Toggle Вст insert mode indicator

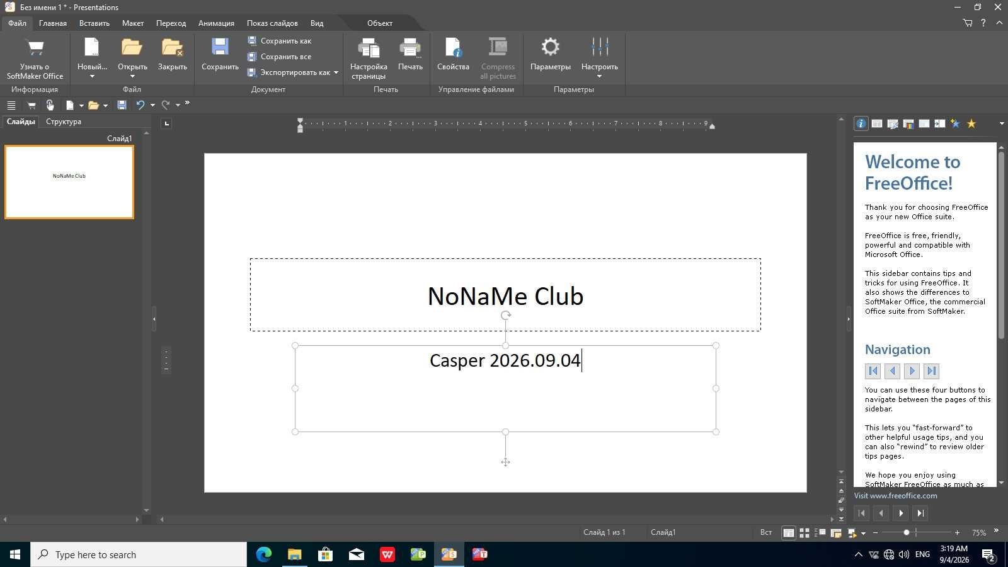[766, 532]
